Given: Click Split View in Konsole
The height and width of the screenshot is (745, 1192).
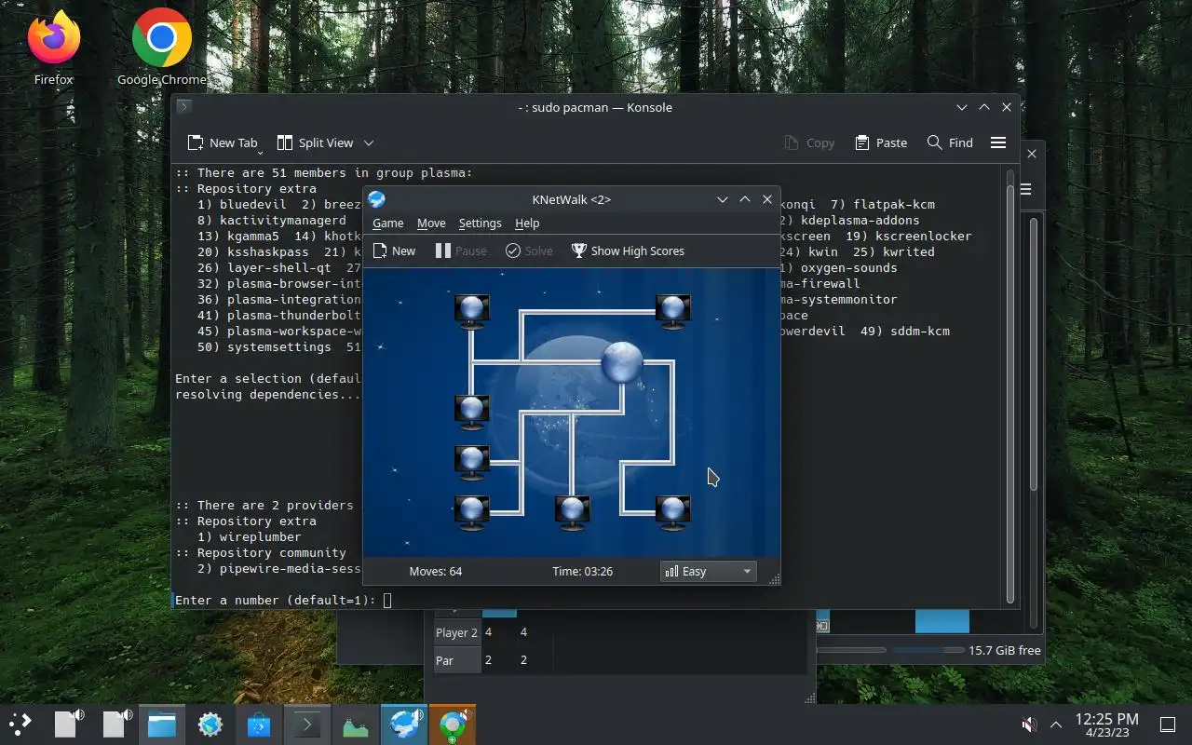Looking at the screenshot, I should [316, 142].
